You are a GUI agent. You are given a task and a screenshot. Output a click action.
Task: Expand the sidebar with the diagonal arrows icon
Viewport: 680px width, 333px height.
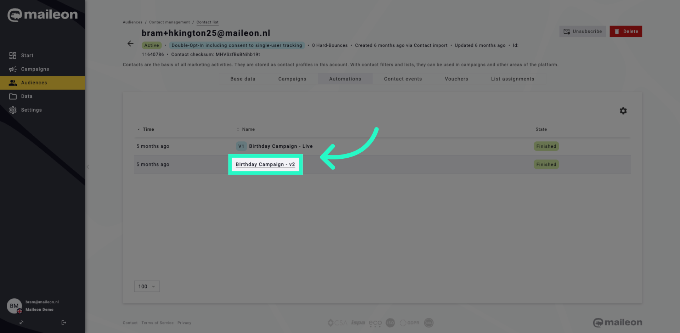21,322
